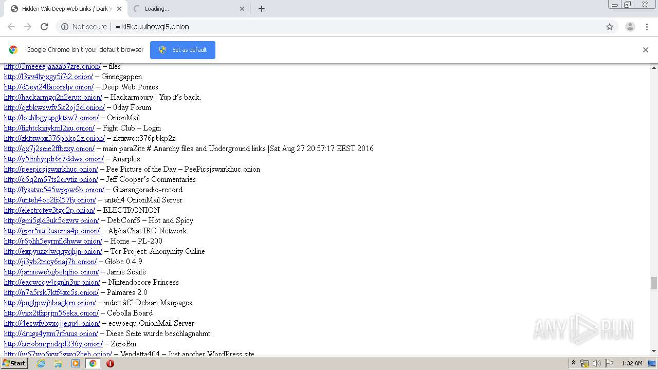Open the drugs4yxm7rfruus.onion link

[51, 334]
